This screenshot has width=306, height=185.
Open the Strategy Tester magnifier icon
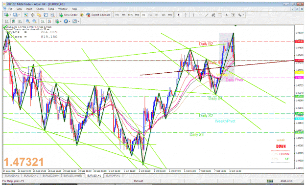[52, 15]
